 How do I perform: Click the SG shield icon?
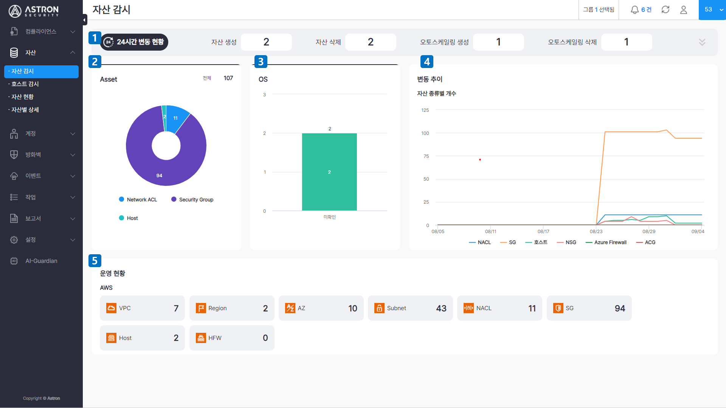point(558,308)
